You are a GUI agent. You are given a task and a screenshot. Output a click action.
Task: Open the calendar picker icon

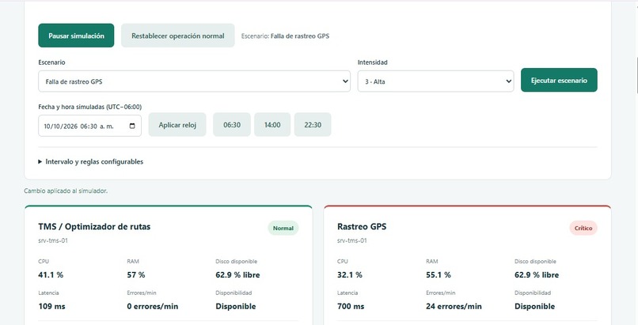pos(132,126)
